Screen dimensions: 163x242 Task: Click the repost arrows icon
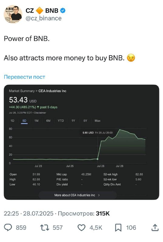[45, 227]
